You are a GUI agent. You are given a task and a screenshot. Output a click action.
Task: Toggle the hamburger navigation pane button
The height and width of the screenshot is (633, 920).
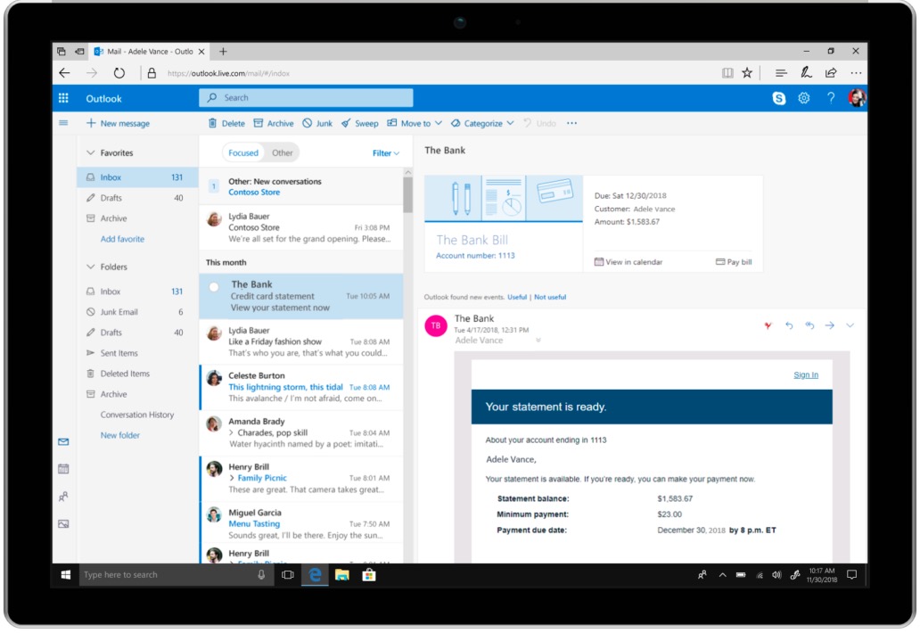click(x=63, y=124)
